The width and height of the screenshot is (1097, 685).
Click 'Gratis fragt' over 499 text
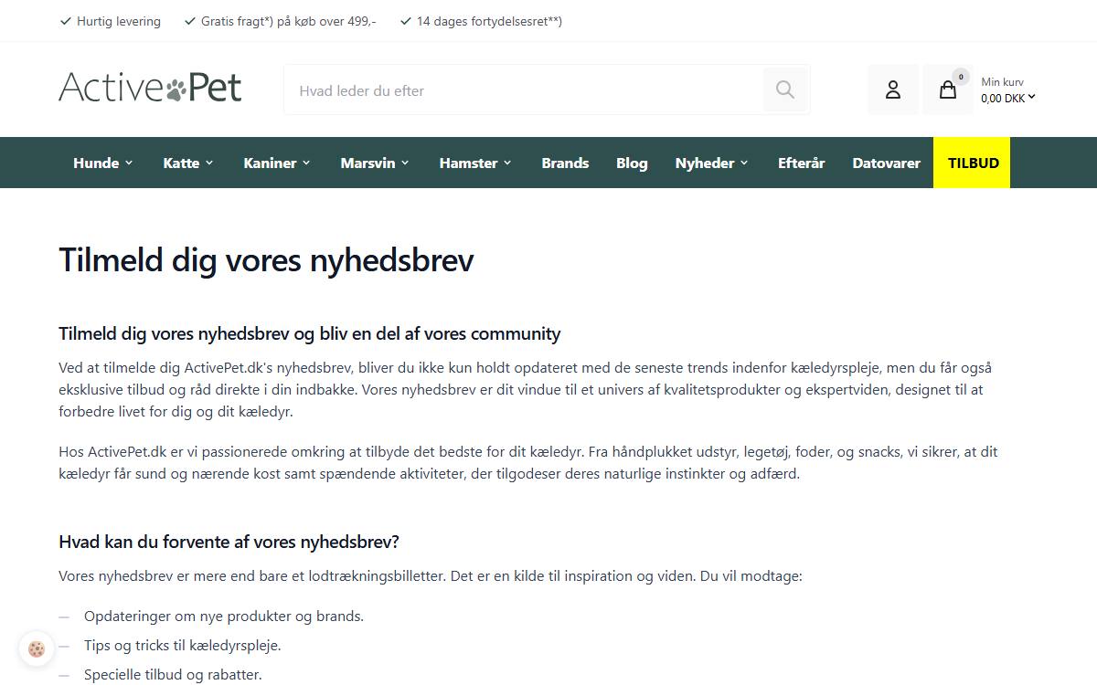pos(288,21)
